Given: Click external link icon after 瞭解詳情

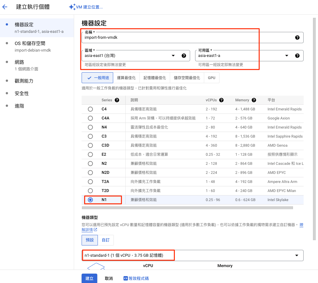Looking at the screenshot, I should pos(95,230).
